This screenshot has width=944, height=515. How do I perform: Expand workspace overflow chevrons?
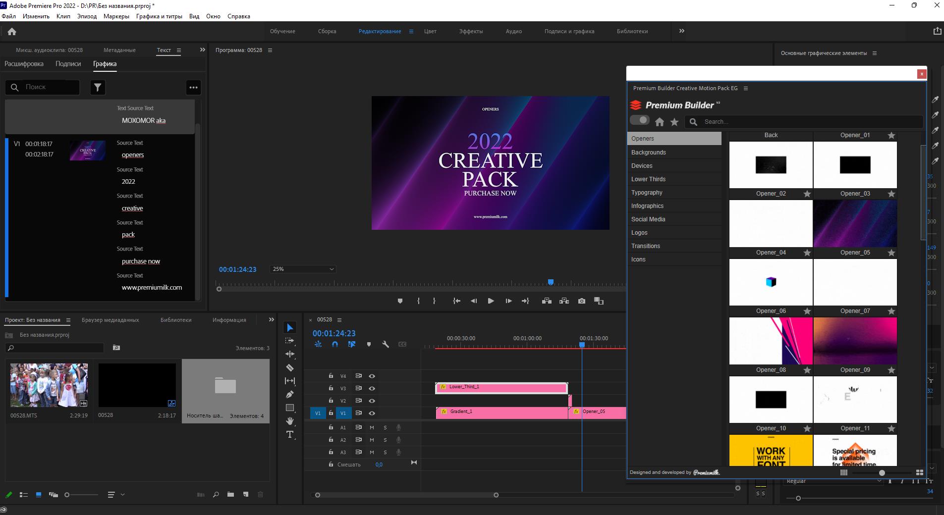click(x=681, y=31)
